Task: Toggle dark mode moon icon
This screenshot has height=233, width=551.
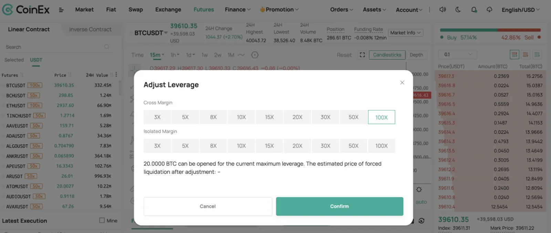Action: (458, 10)
